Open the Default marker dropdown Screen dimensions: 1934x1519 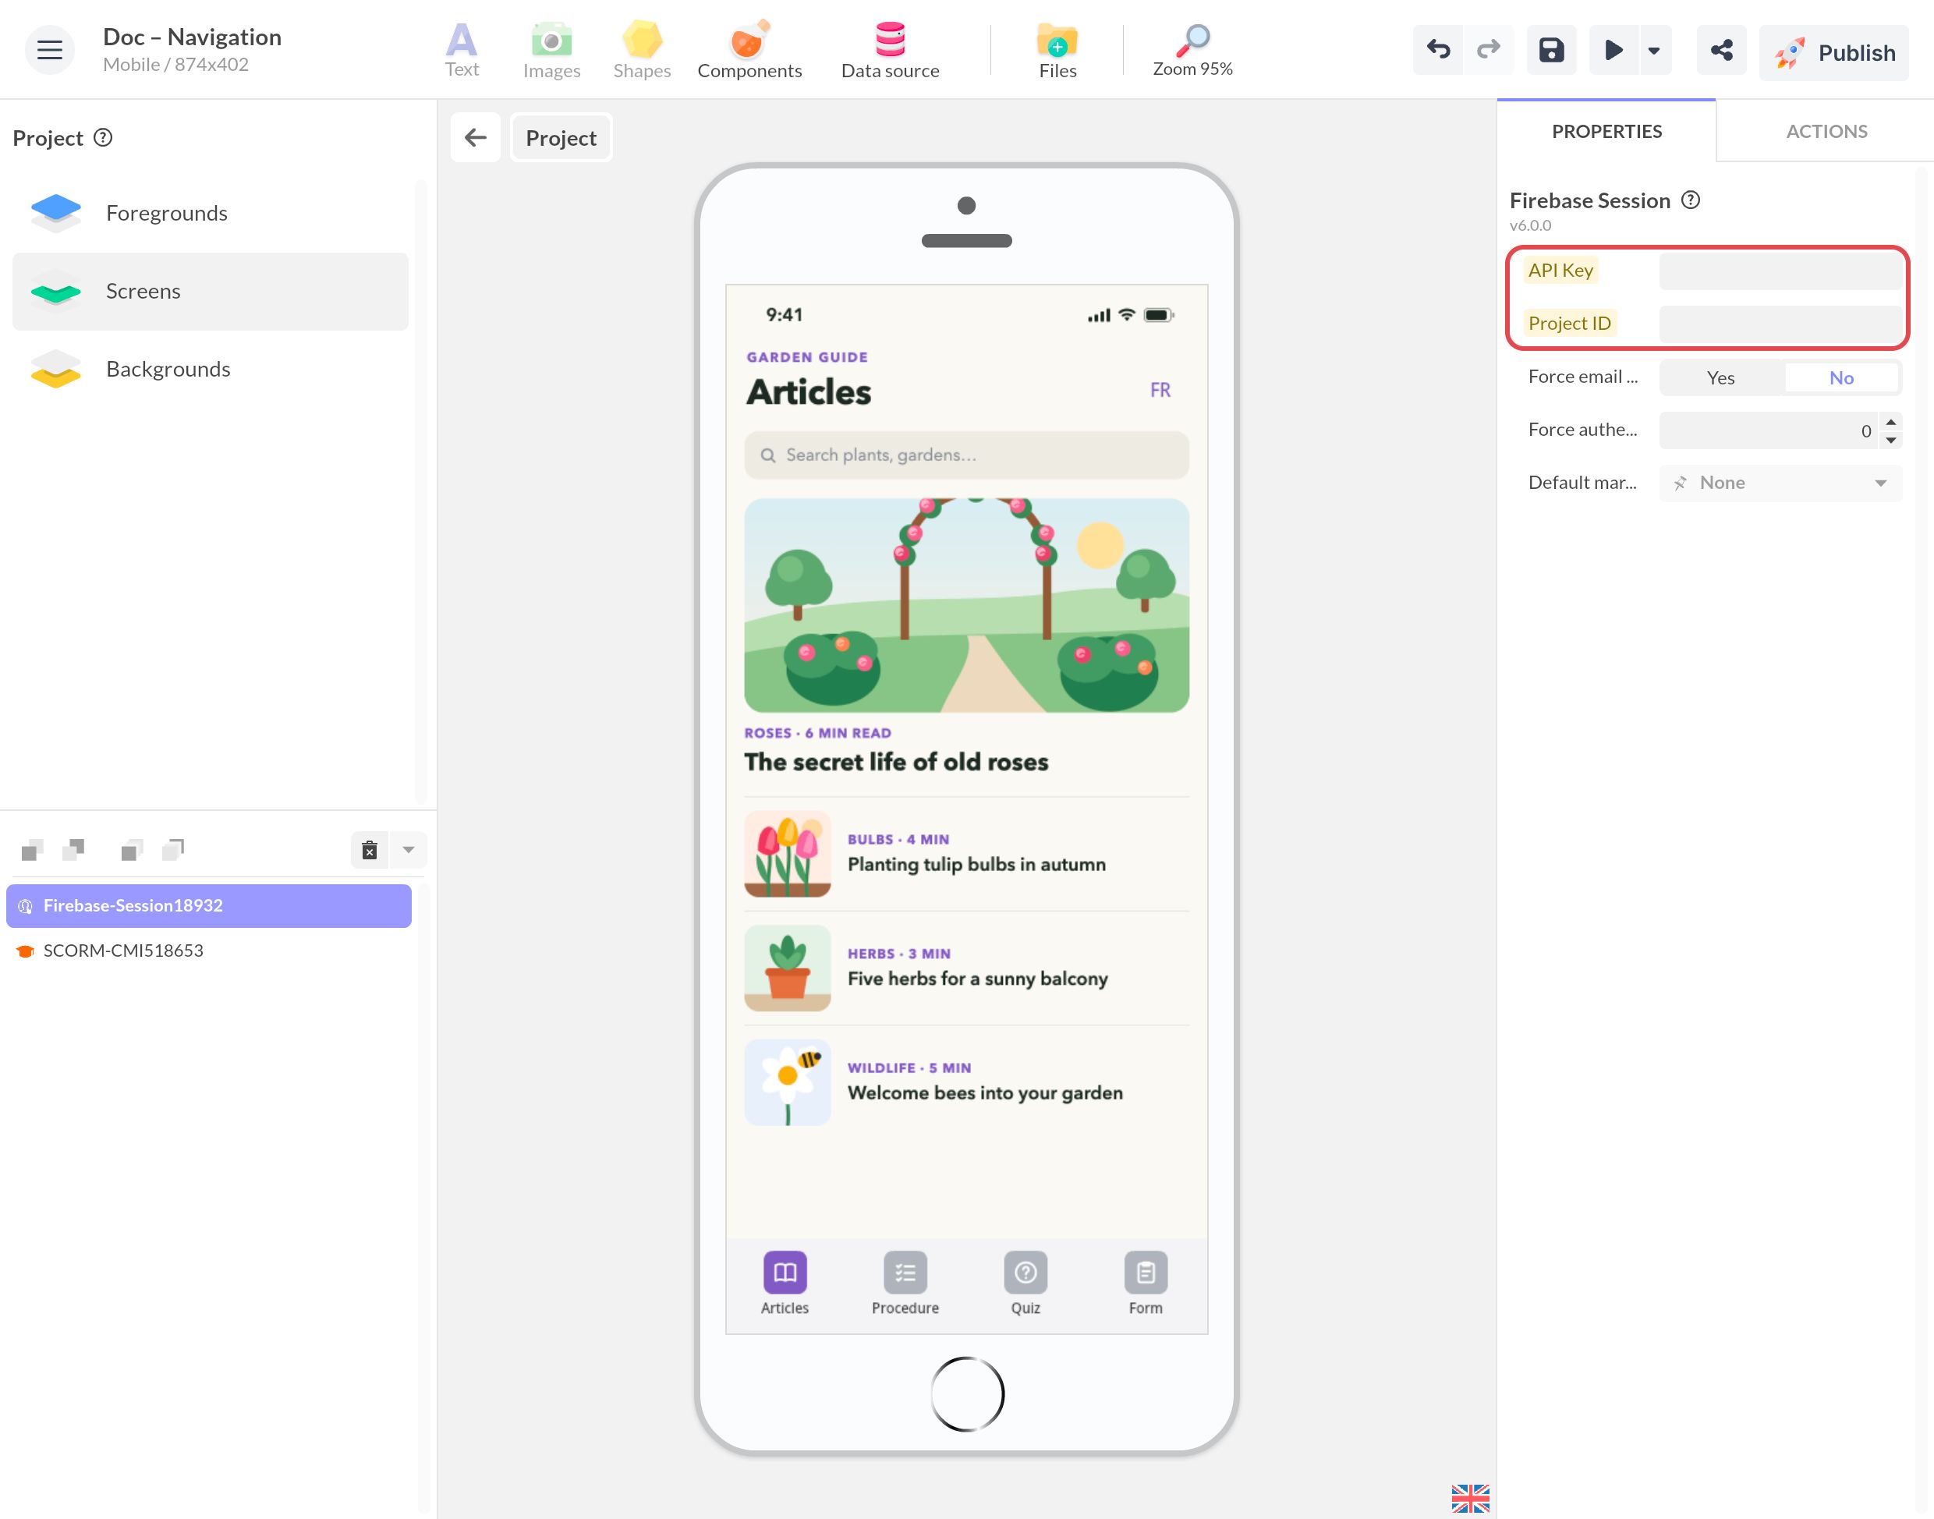1780,483
